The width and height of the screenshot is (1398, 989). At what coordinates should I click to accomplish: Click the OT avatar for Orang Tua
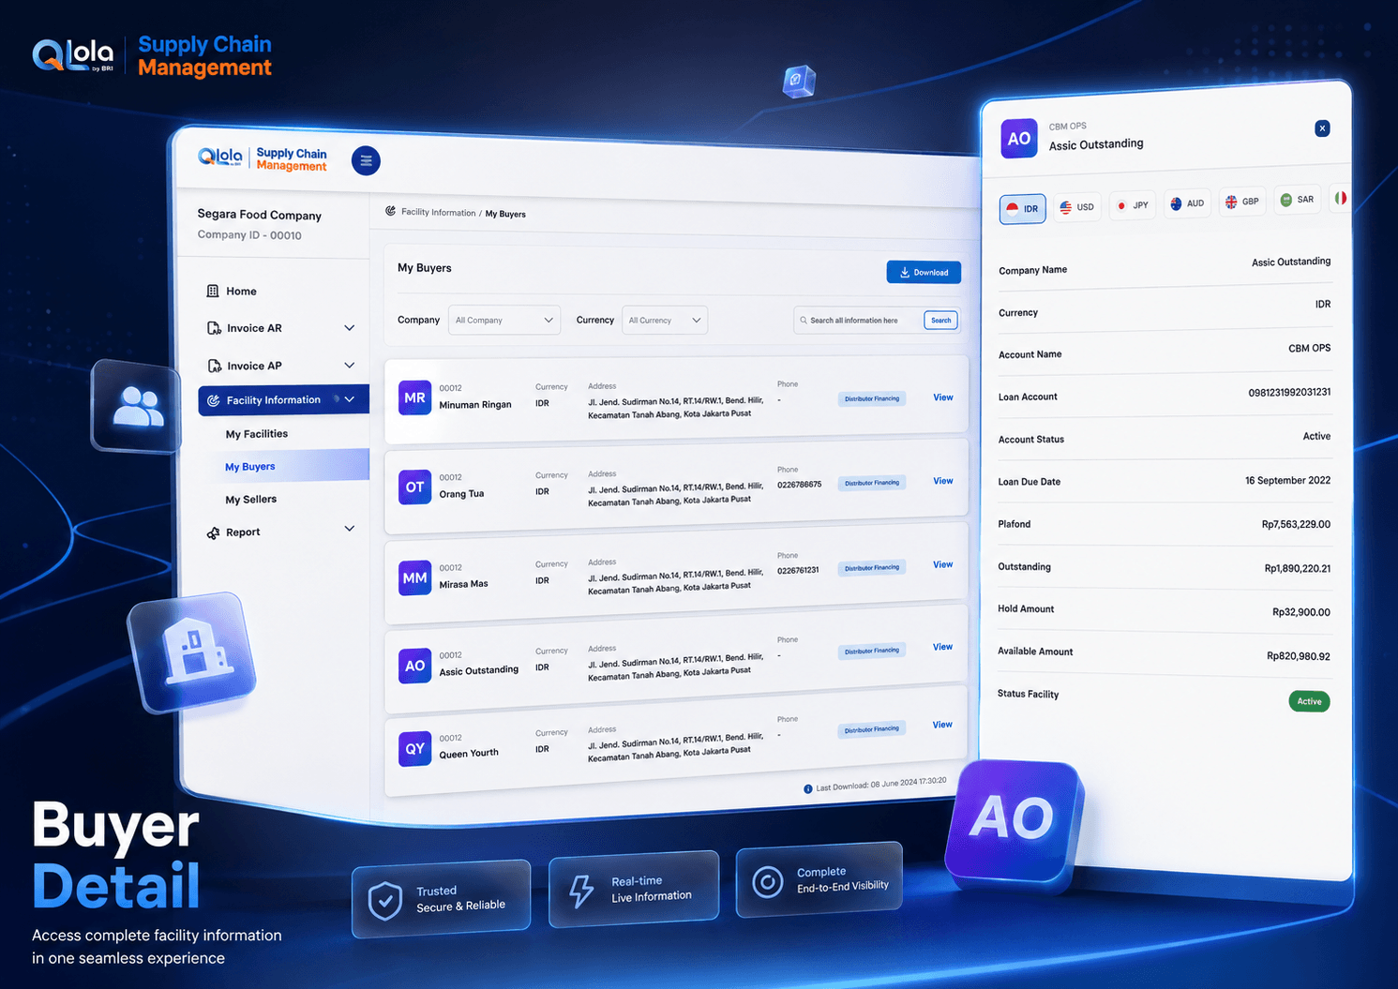(414, 487)
